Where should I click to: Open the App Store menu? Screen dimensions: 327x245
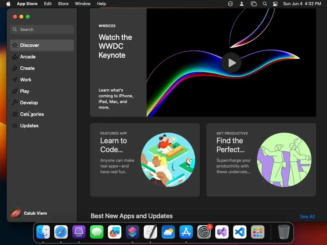[27, 4]
